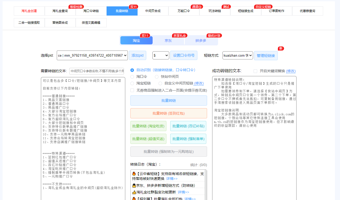Open the 微信文案编辑 tab
Image resolution: width=340 pixels, height=200 pixels.
[91, 23]
